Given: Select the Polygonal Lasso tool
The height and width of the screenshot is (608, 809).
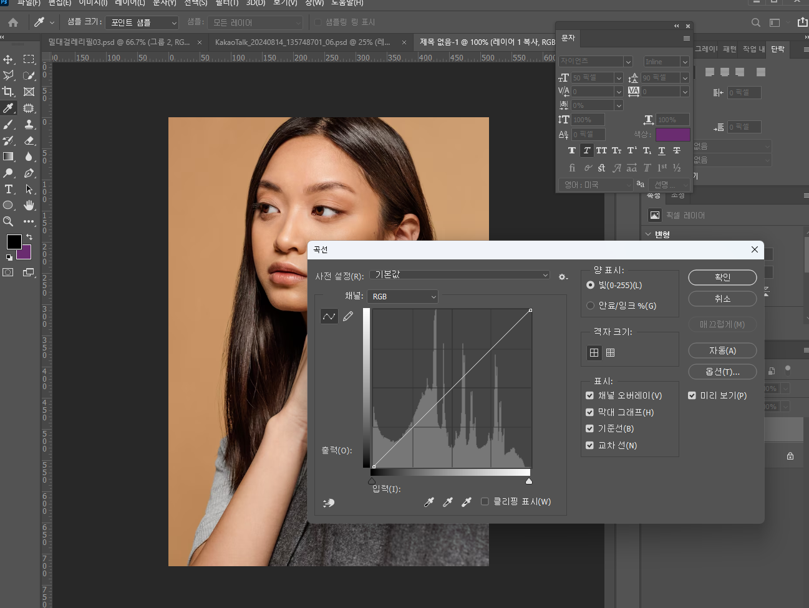Looking at the screenshot, I should pyautogui.click(x=9, y=75).
